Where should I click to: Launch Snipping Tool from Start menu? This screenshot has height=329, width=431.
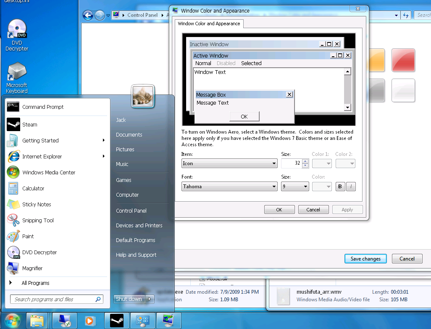click(x=38, y=221)
